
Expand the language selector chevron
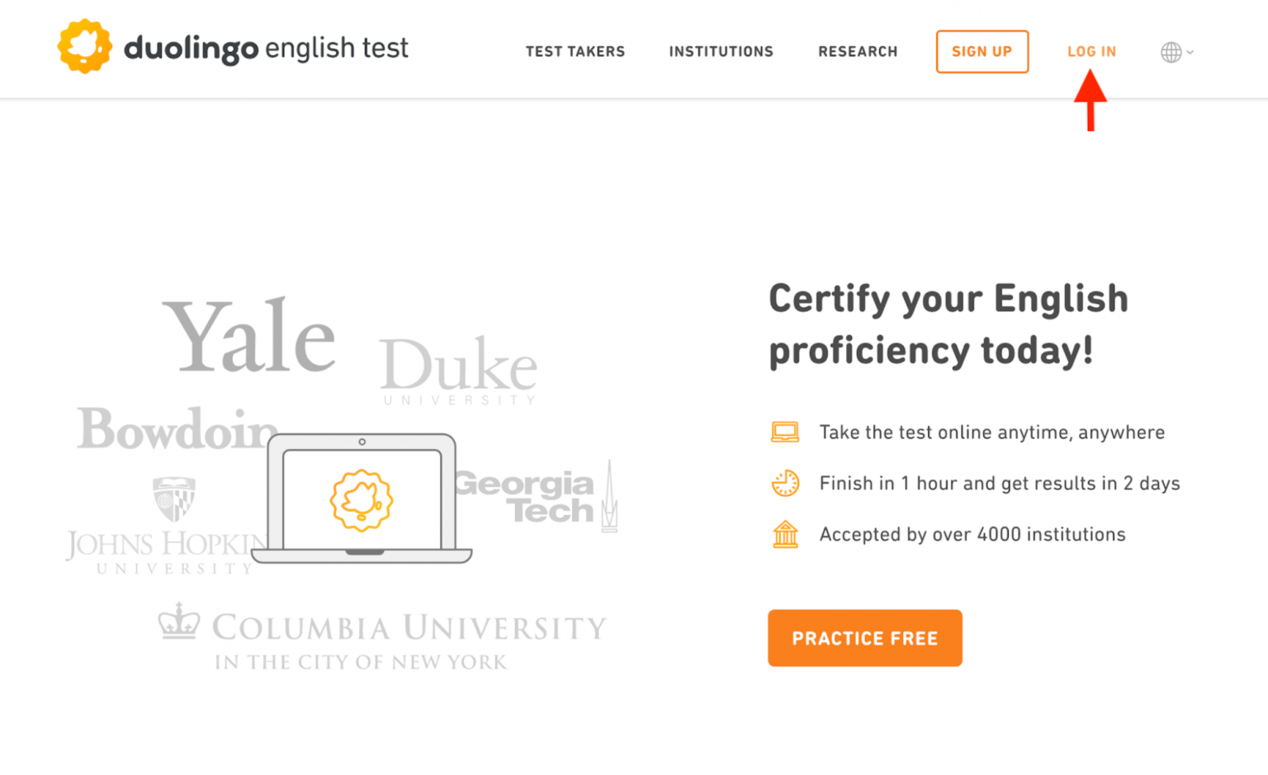coord(1189,51)
